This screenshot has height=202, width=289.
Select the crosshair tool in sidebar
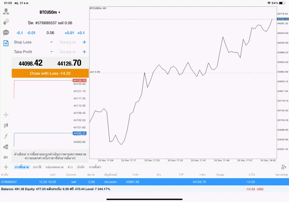tap(6, 115)
